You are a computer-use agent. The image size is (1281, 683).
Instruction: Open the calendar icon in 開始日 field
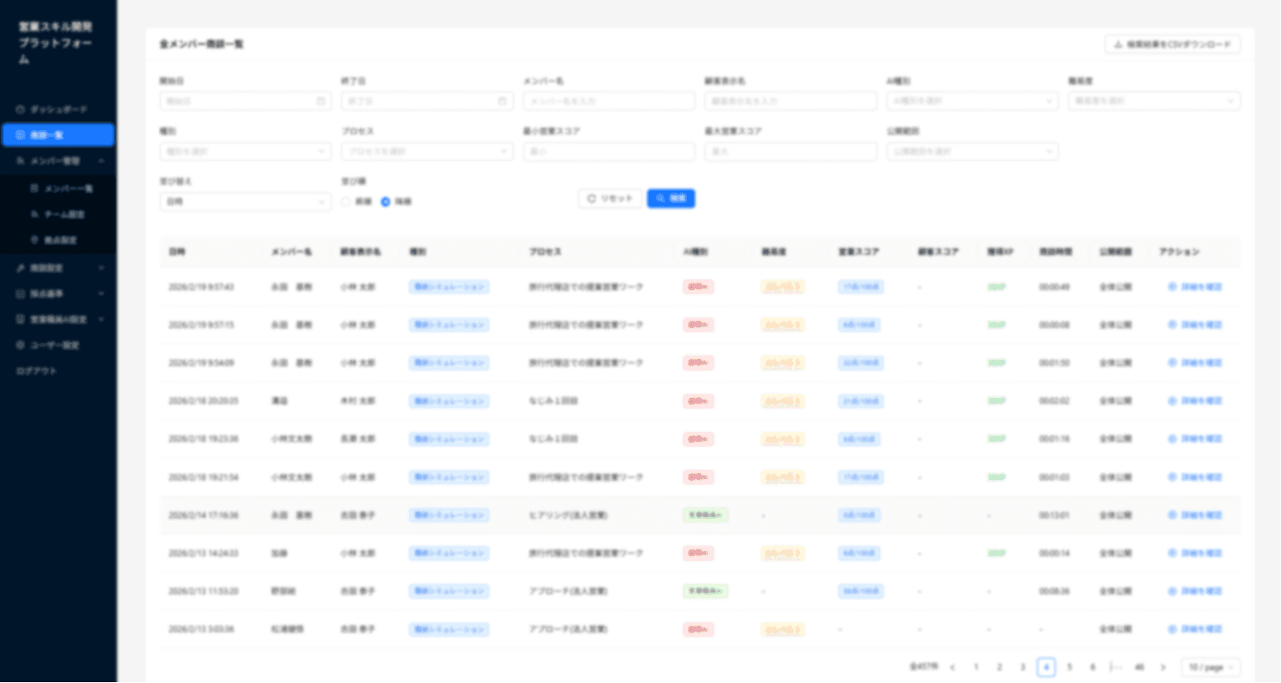pos(321,101)
